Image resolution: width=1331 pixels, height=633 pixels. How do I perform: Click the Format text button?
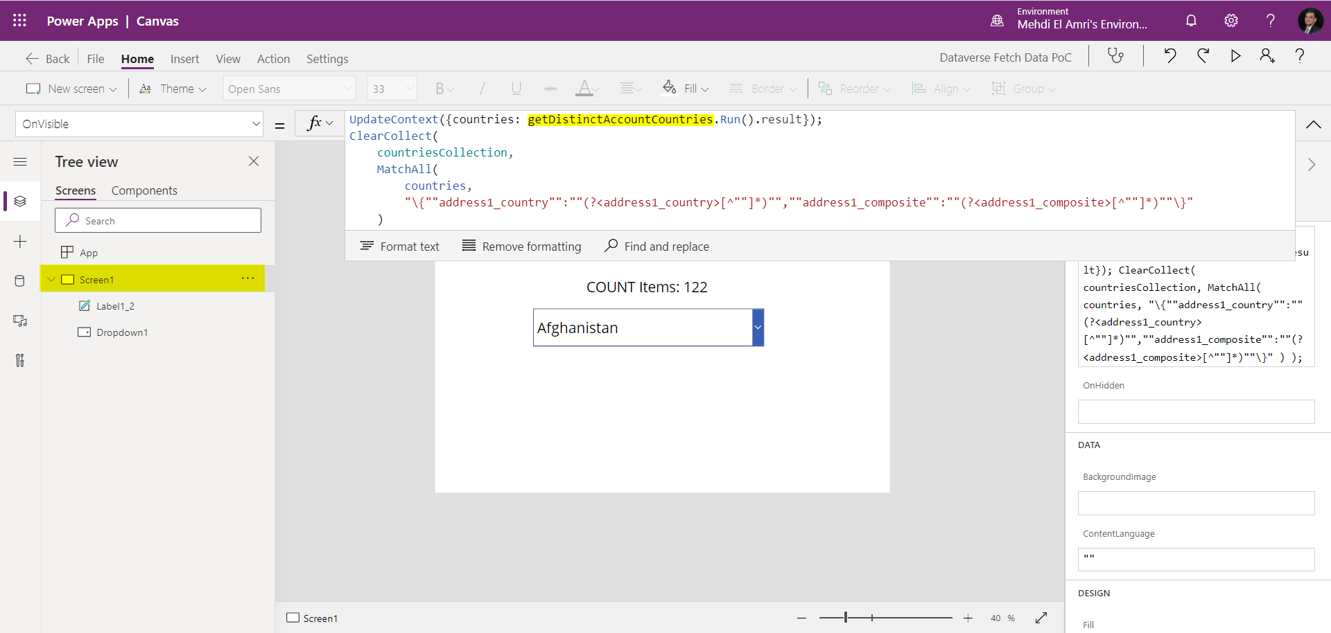pos(400,246)
